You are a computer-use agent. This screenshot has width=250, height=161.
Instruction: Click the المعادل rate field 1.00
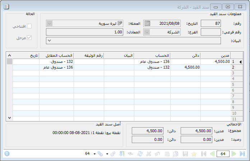click(x=84, y=32)
